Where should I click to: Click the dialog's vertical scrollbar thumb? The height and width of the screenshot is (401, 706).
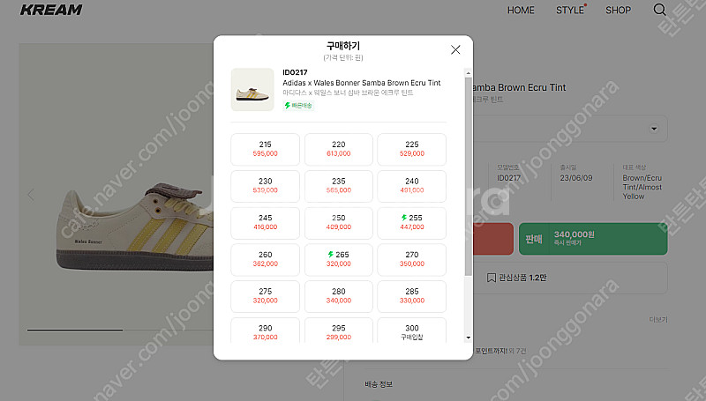[469, 176]
